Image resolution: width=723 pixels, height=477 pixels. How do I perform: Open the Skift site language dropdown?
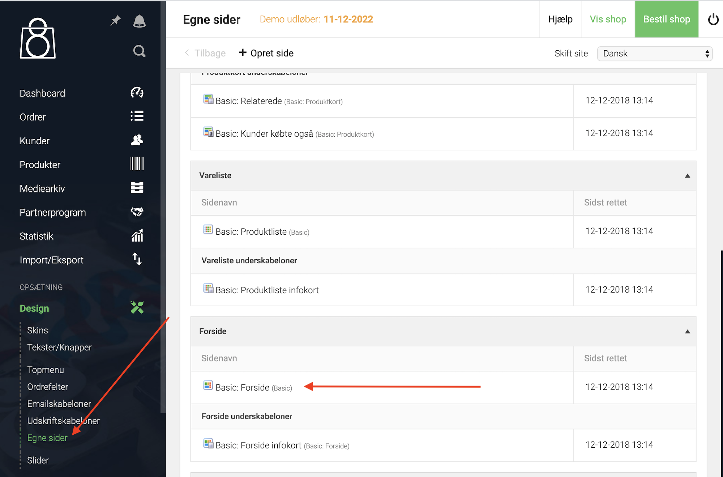655,54
